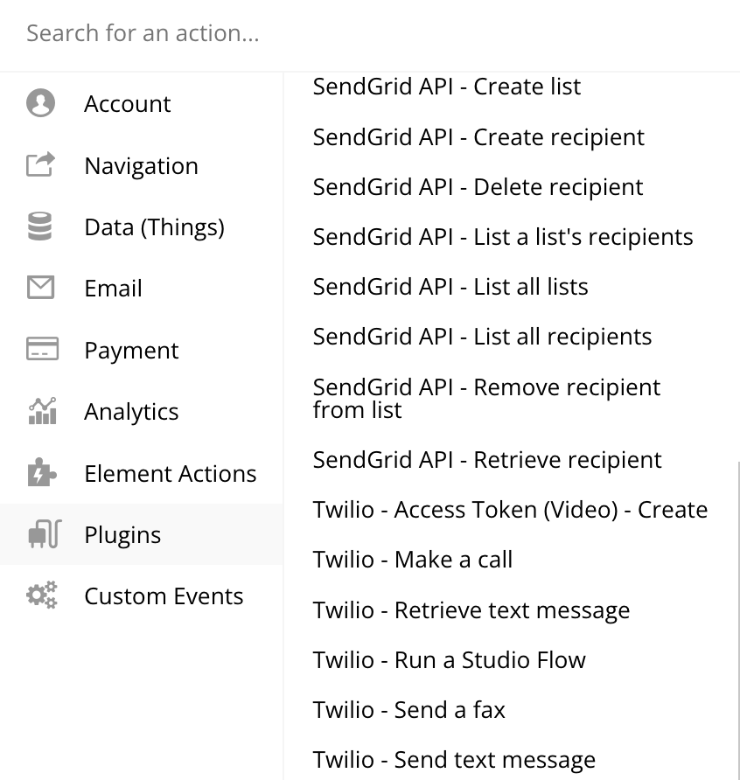Click the Data (Things) database icon

41,227
